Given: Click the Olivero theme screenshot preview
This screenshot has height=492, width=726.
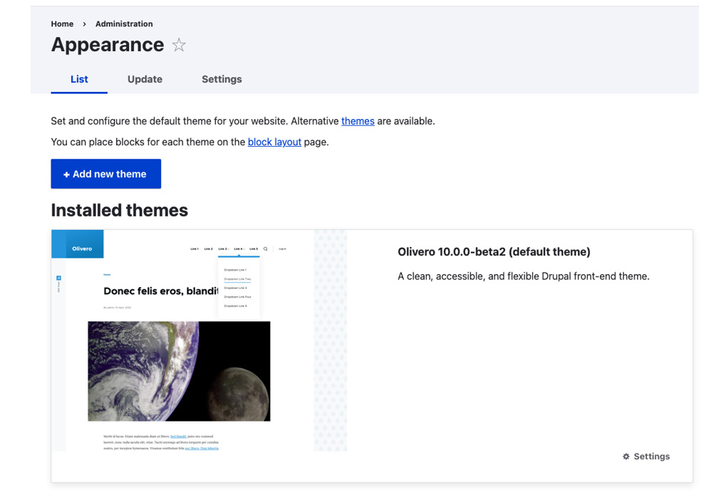Looking at the screenshot, I should [199, 340].
